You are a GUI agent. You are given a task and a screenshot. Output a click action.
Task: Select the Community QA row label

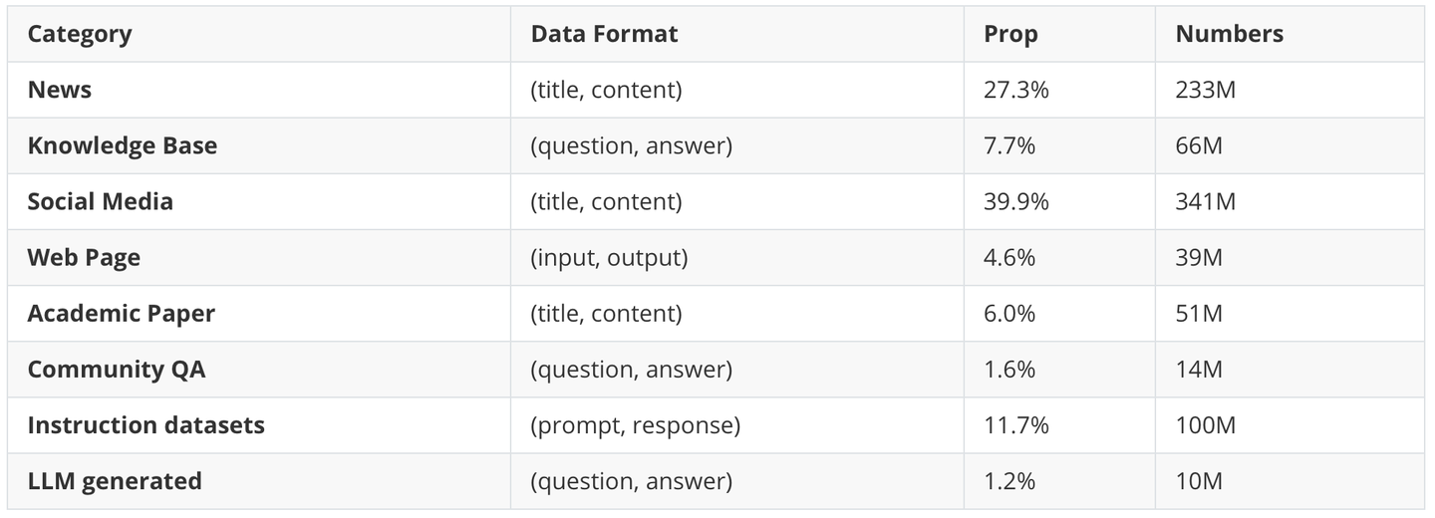[x=116, y=369]
